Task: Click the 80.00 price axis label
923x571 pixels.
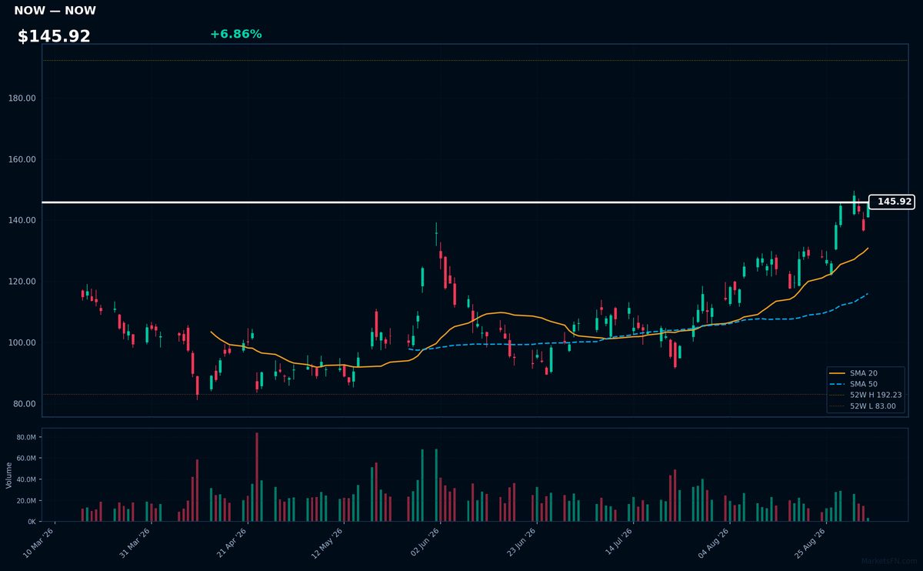Action: [x=25, y=403]
